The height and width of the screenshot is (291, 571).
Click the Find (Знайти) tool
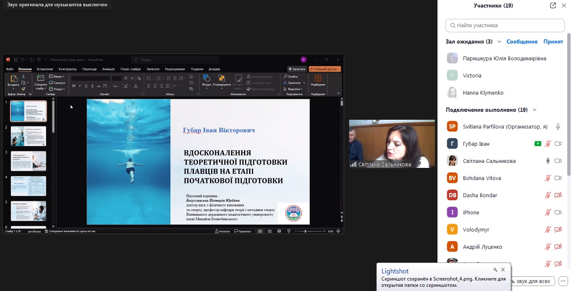point(291,77)
